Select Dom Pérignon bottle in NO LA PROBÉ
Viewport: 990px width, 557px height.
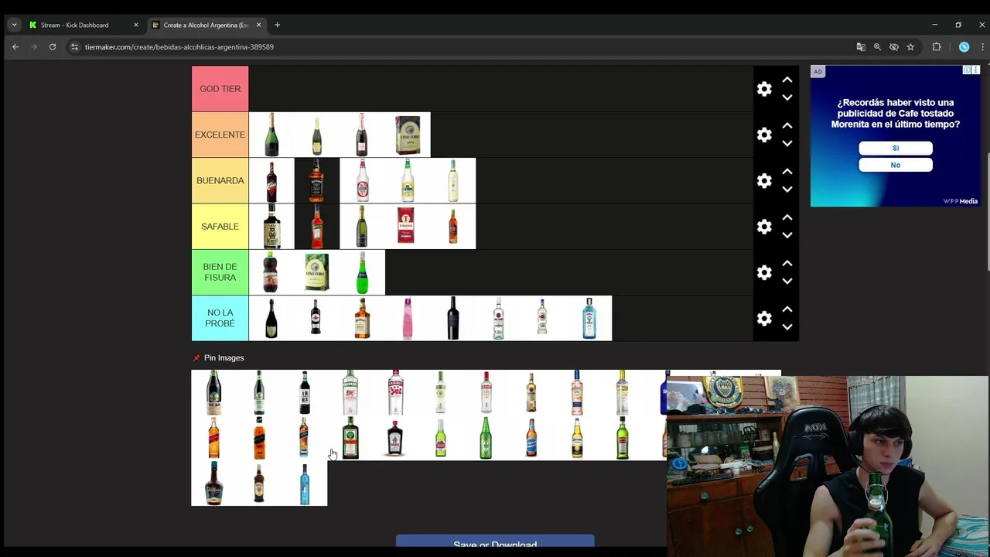coord(271,318)
